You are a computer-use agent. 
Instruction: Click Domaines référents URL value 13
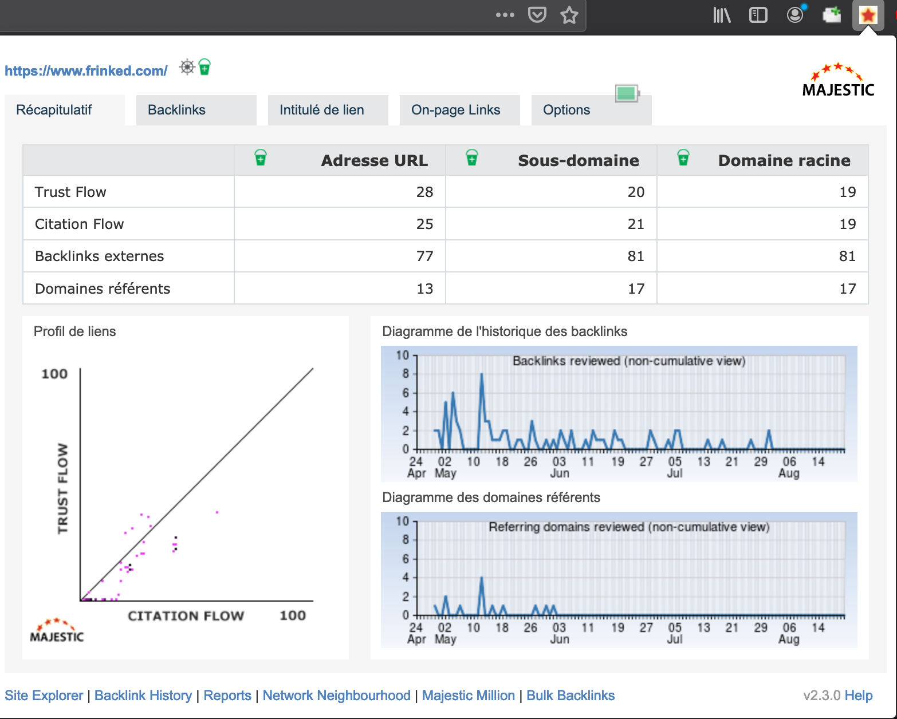tap(424, 289)
